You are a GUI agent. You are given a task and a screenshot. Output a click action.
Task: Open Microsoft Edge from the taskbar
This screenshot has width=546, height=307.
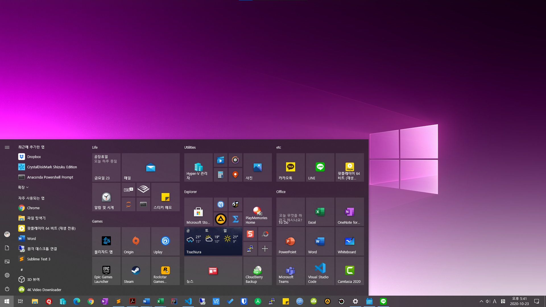coord(76,301)
